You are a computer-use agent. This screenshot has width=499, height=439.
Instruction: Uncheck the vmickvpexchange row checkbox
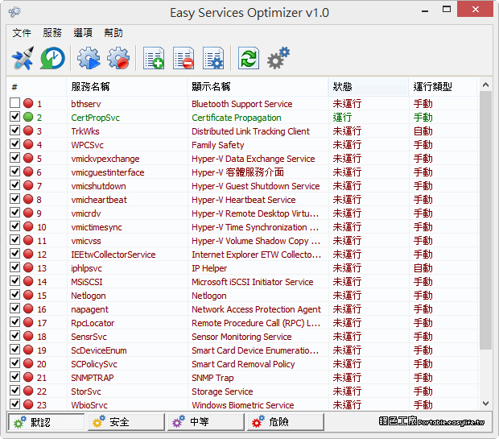[14, 158]
